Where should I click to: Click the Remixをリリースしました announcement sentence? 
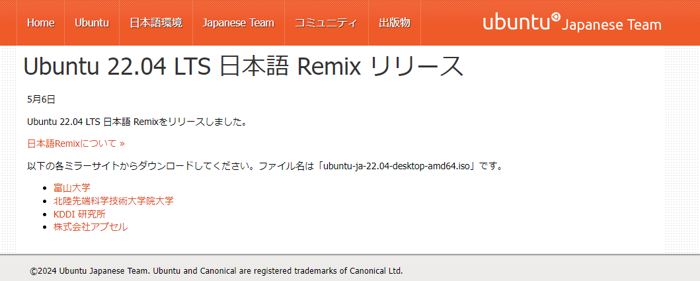137,122
